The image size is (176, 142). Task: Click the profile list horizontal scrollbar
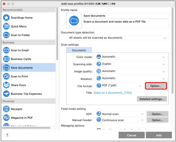coord(26,128)
